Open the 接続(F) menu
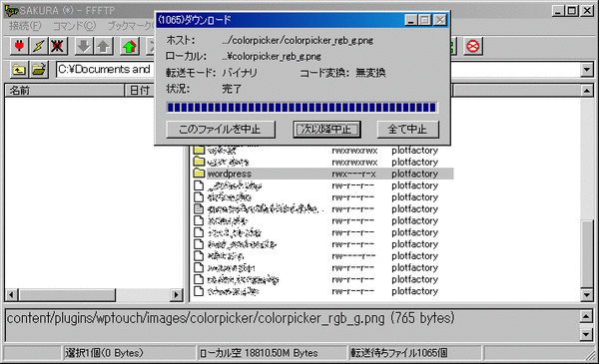This screenshot has width=599, height=364. click(25, 26)
